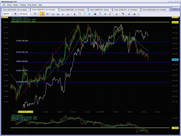Click the scroll chart toolbar icon

[63, 14]
